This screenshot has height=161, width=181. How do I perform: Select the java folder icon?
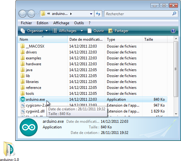click(x=23, y=70)
